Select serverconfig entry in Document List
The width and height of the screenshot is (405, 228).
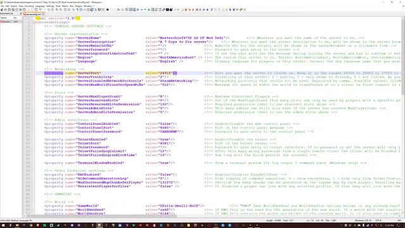coord(11,22)
